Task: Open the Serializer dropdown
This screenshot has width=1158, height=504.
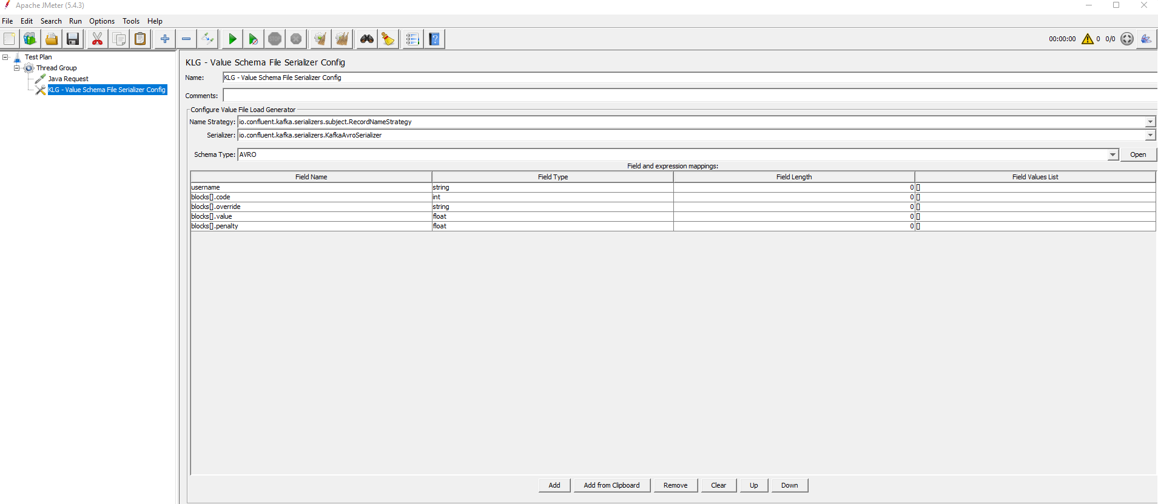Action: click(x=1150, y=135)
